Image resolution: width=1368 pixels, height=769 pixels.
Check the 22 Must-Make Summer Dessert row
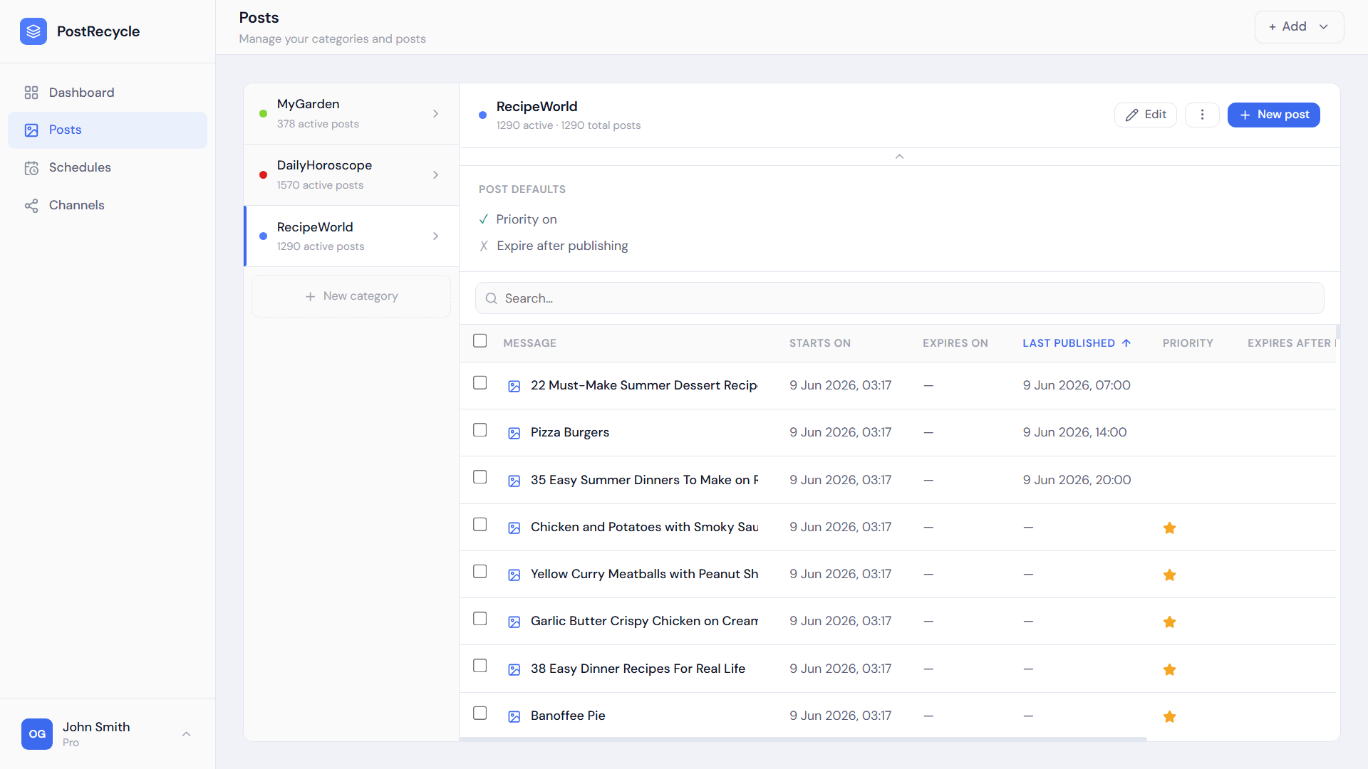click(480, 383)
